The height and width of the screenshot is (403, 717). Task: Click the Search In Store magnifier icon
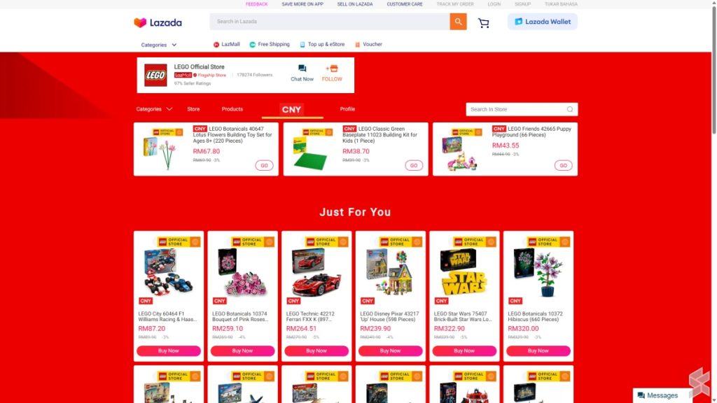(570, 109)
